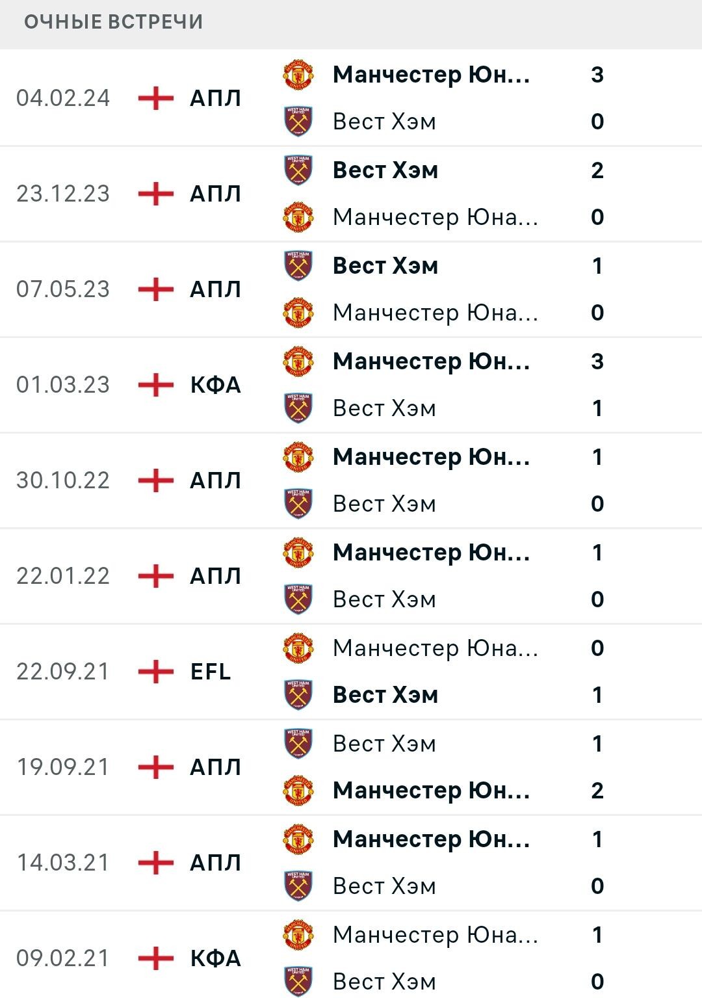Click ОЧНЫЕ ВСТРЕЧИ section header
The height and width of the screenshot is (998, 702).
114,21
